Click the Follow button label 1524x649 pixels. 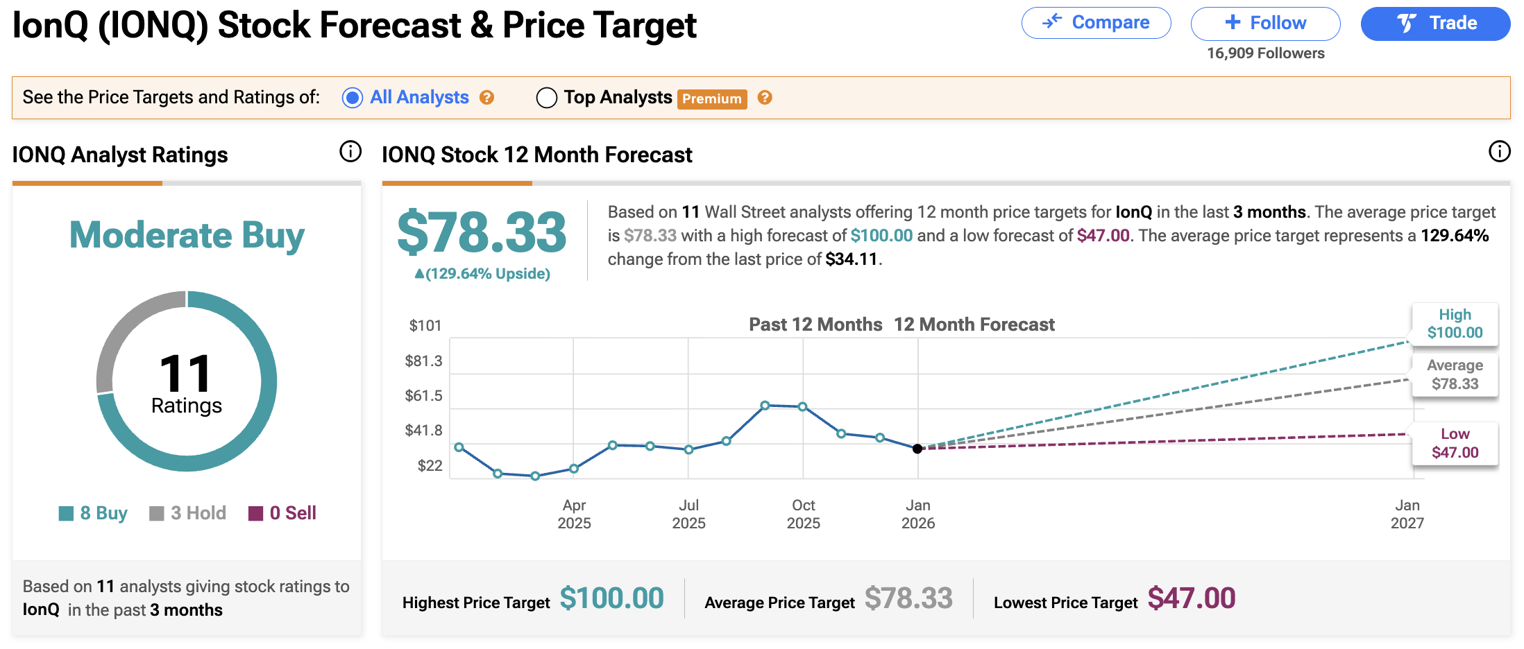pos(1278,23)
